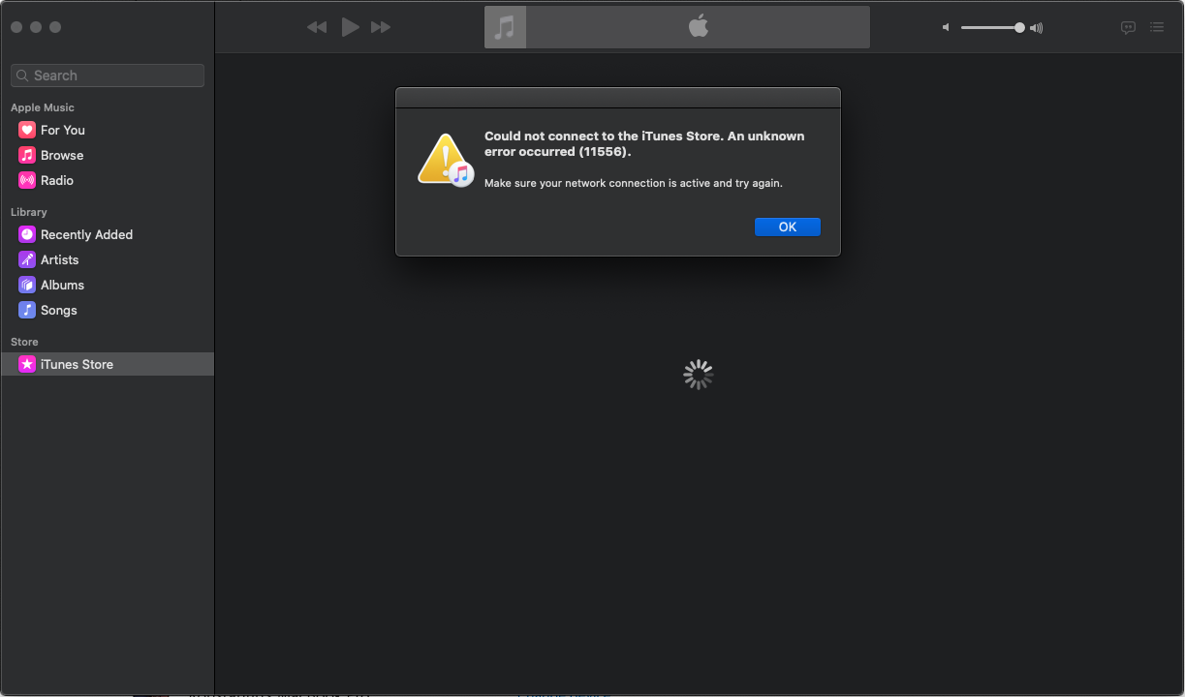
Task: Click the music note album art placeholder
Action: pos(505,27)
